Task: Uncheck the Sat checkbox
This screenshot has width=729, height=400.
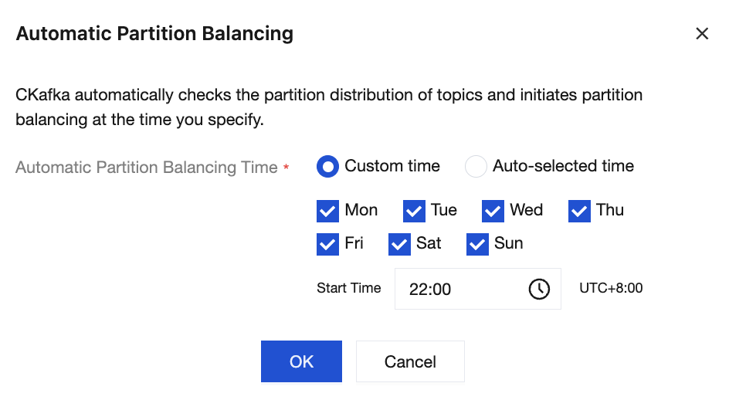Action: pyautogui.click(x=399, y=244)
